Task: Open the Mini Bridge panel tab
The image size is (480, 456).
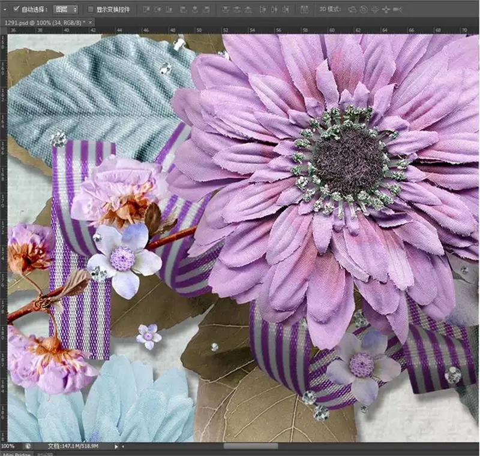Action: pyautogui.click(x=16, y=454)
